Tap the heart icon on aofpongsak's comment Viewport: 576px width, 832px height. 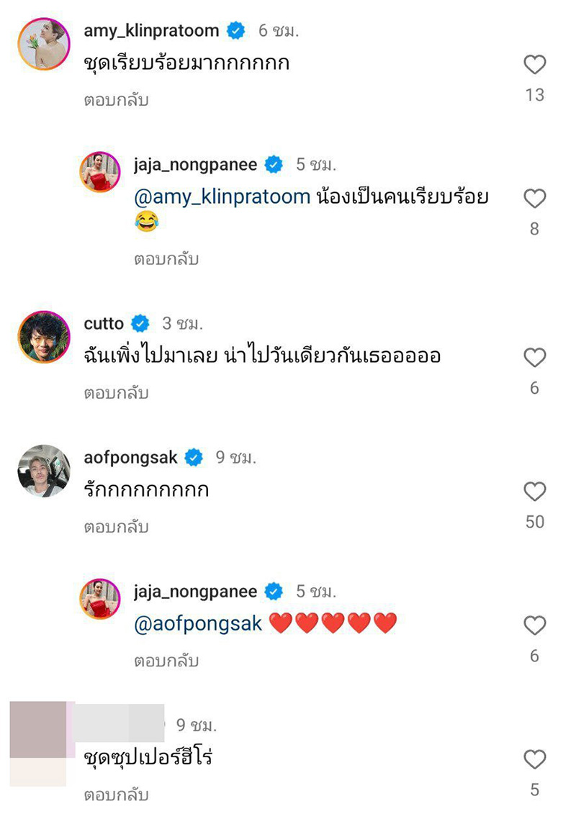535,492
